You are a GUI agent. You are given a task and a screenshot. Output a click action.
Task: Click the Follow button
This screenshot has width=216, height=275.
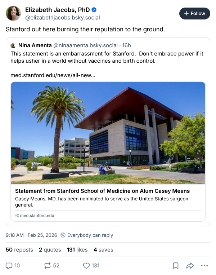[194, 13]
